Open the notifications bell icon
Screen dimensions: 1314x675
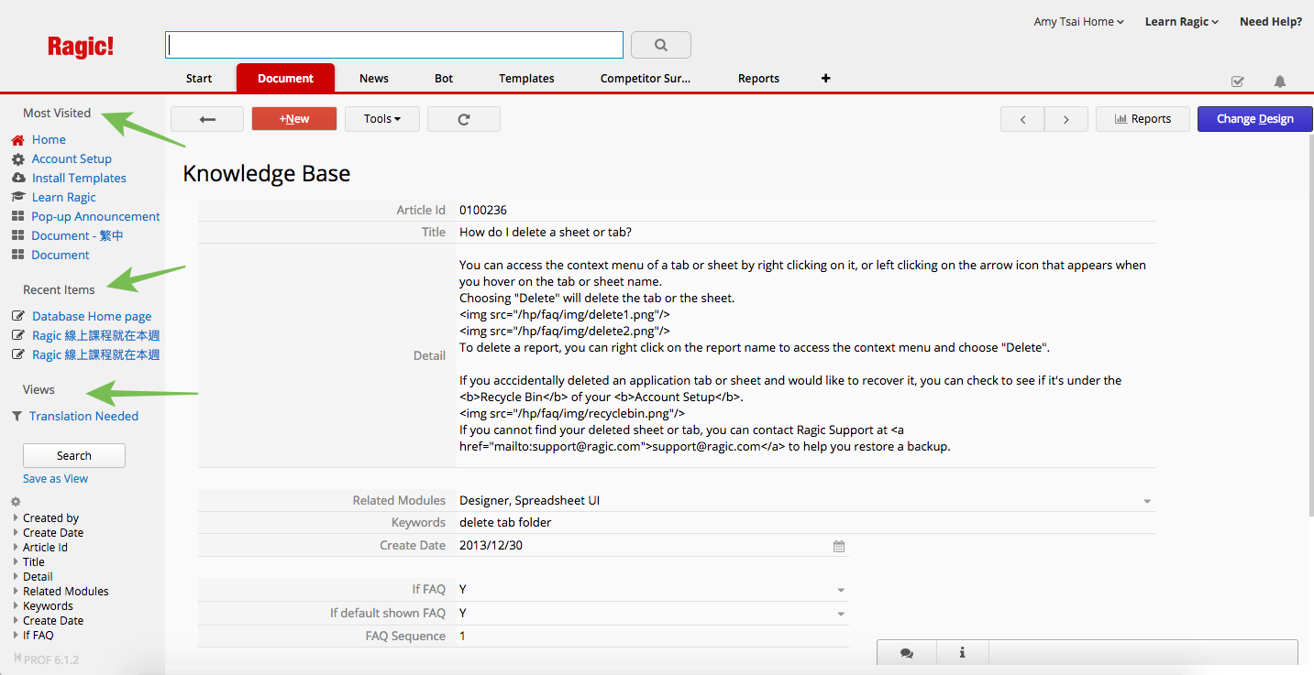point(1280,82)
